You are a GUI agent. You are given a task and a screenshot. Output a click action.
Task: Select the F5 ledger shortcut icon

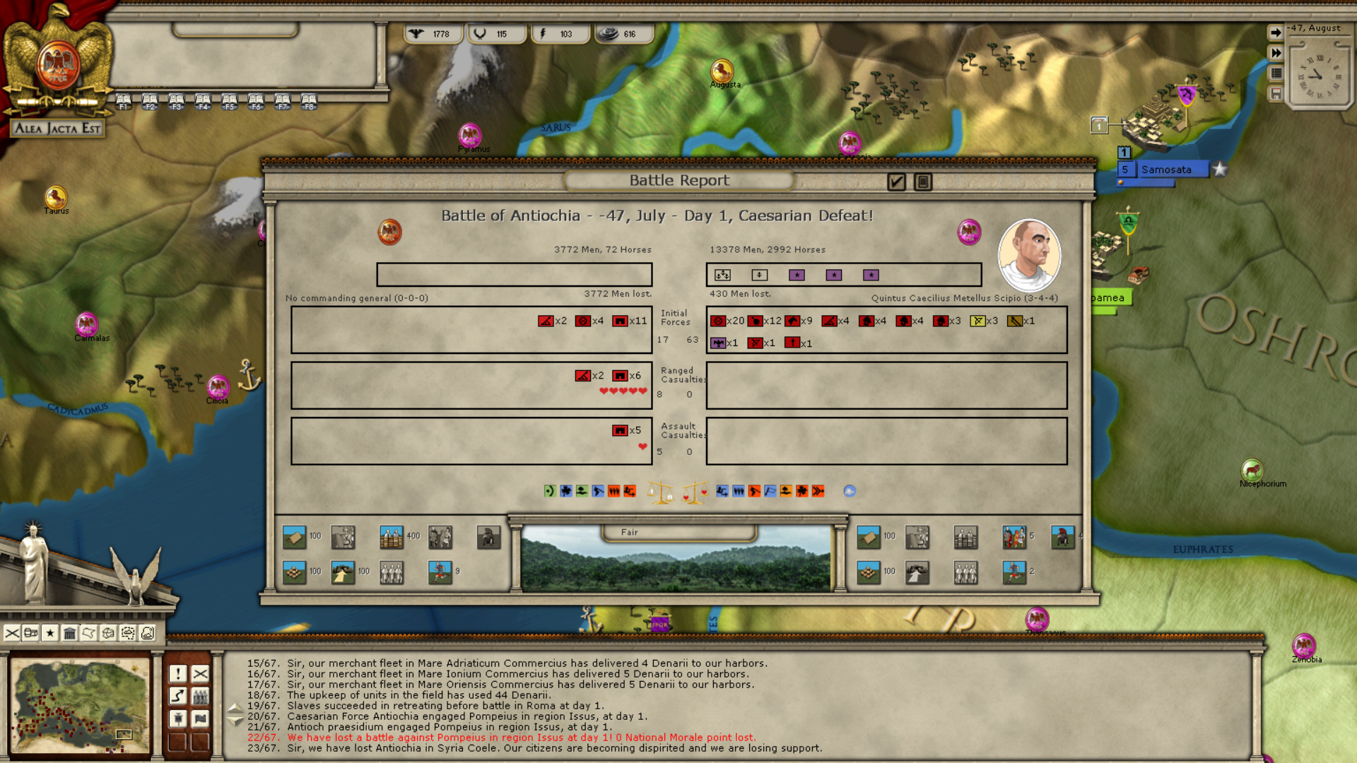229,102
